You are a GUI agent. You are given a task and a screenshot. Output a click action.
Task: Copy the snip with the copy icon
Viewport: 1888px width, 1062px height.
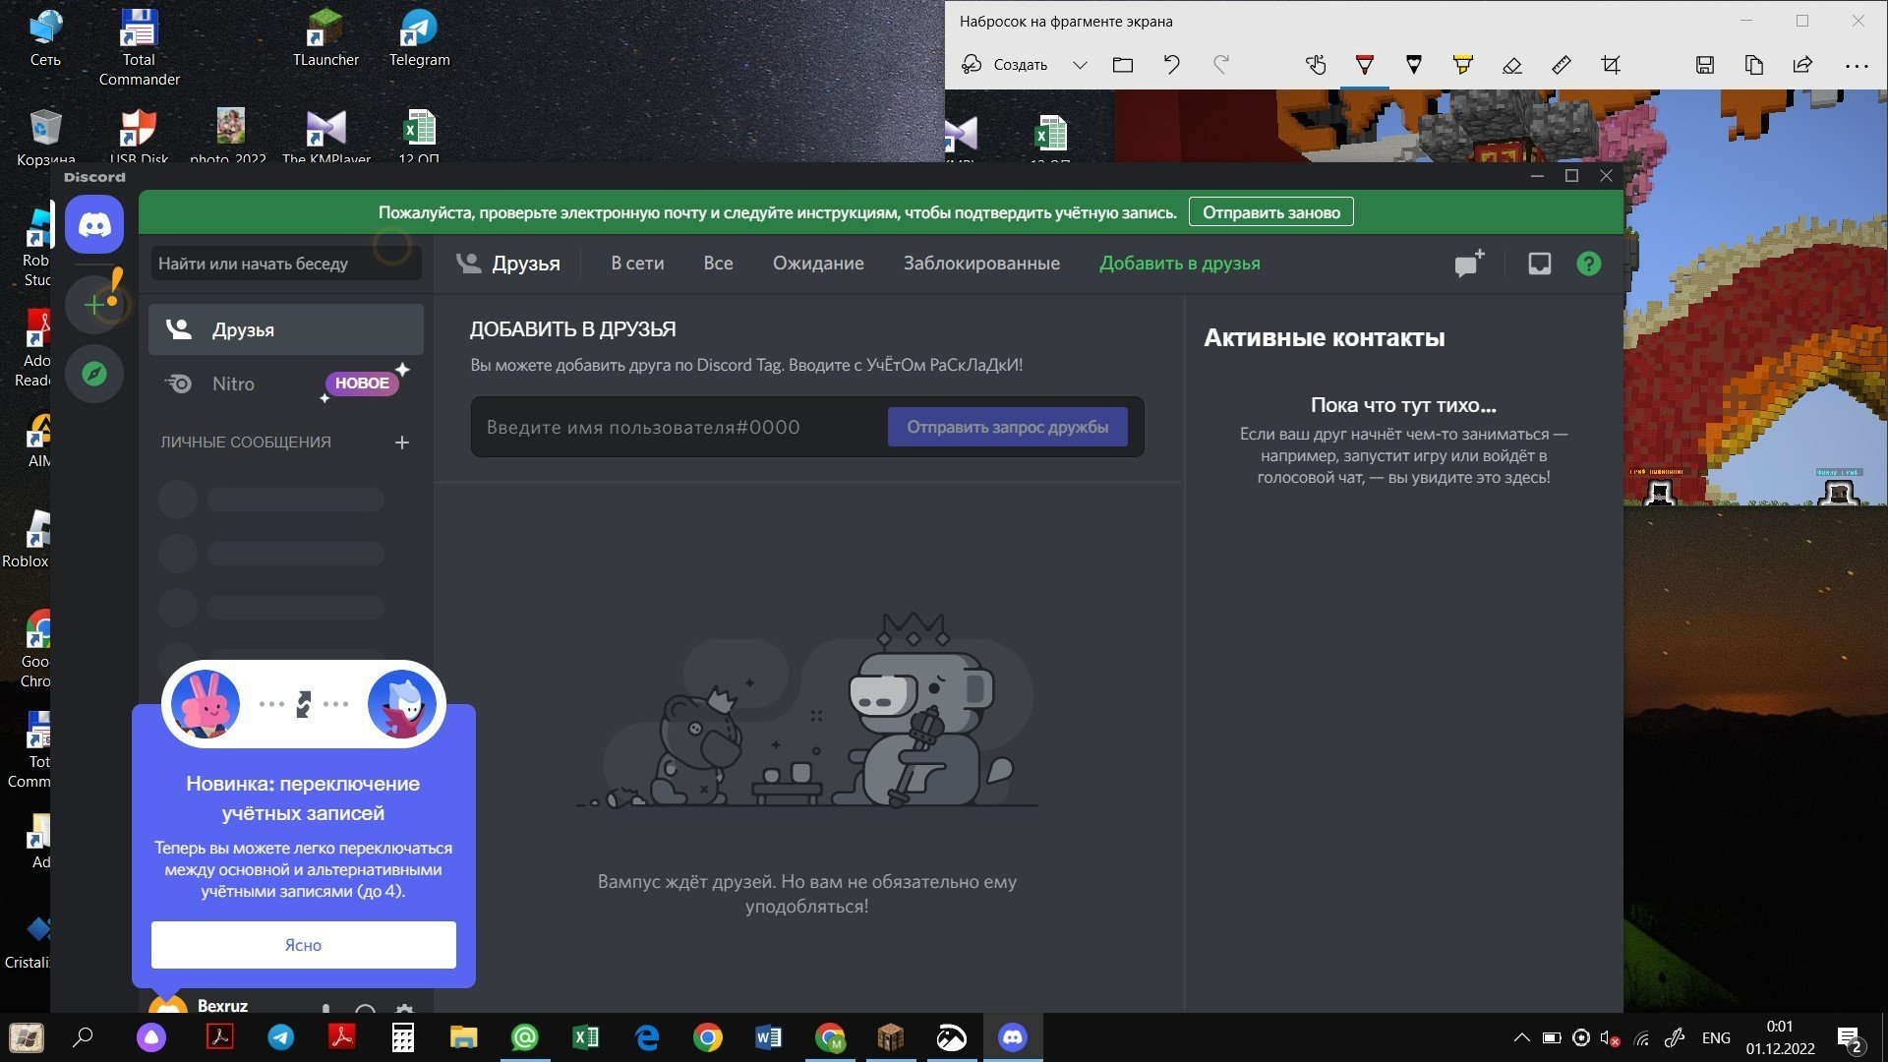pos(1753,65)
